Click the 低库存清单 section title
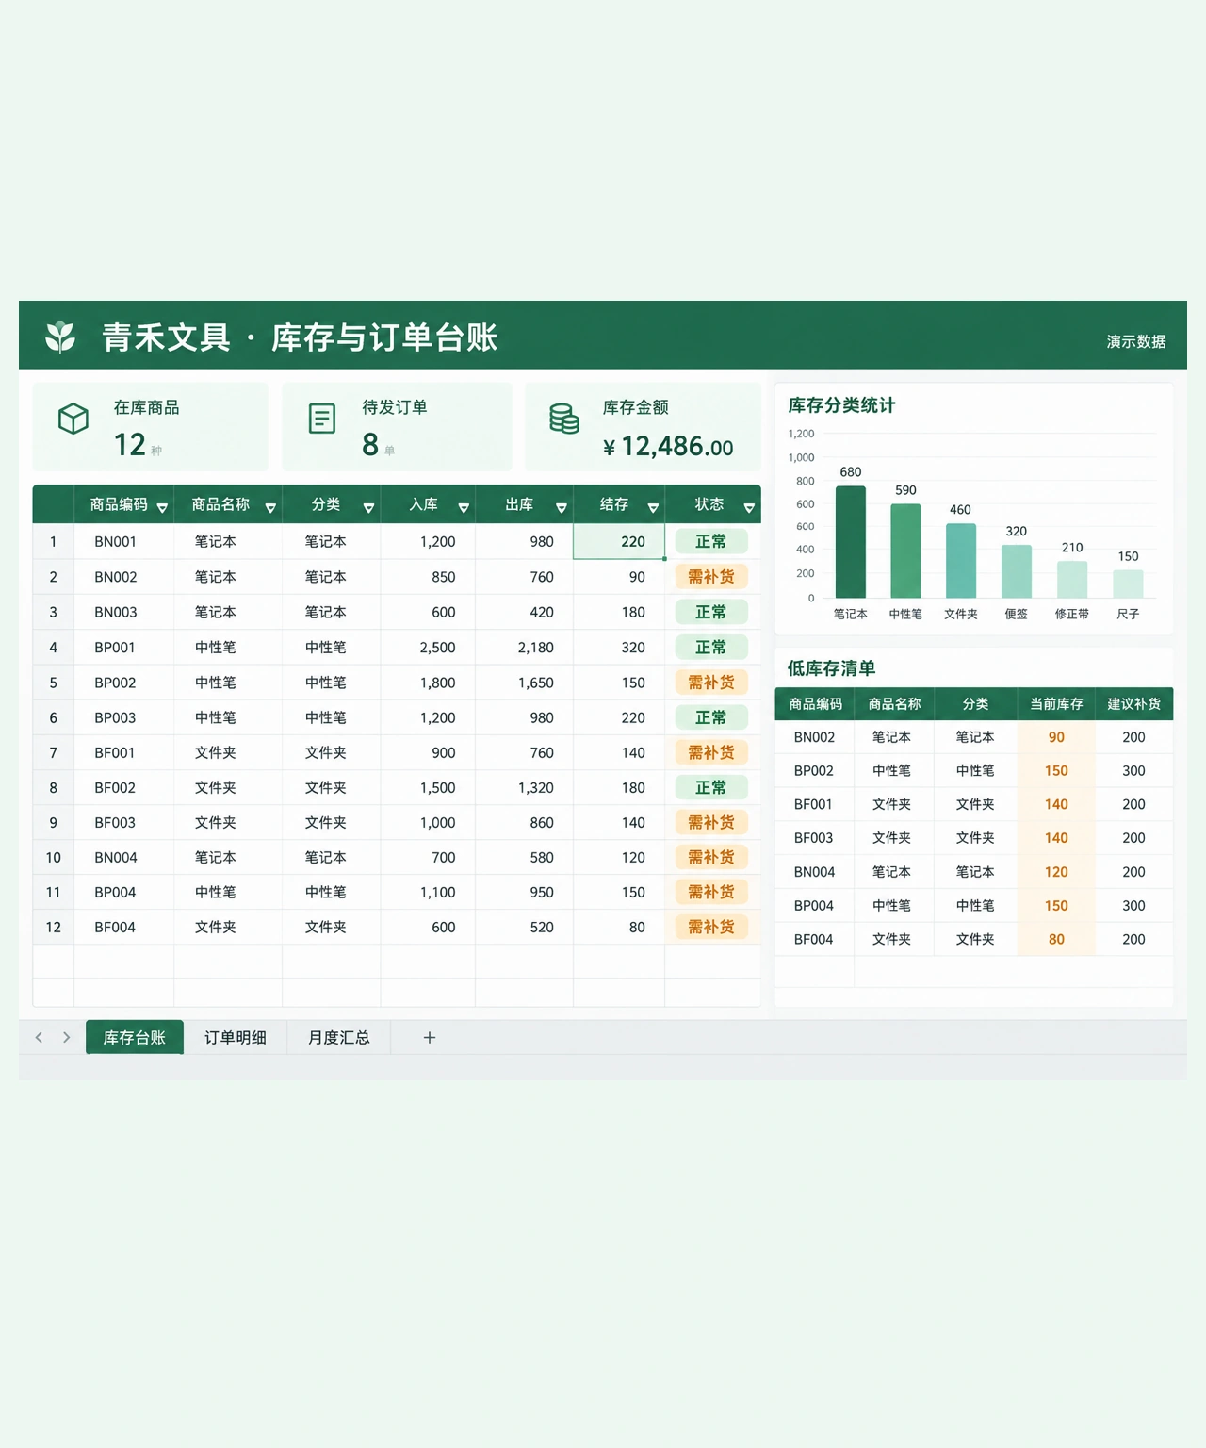Viewport: 1206px width, 1448px height. click(x=831, y=668)
